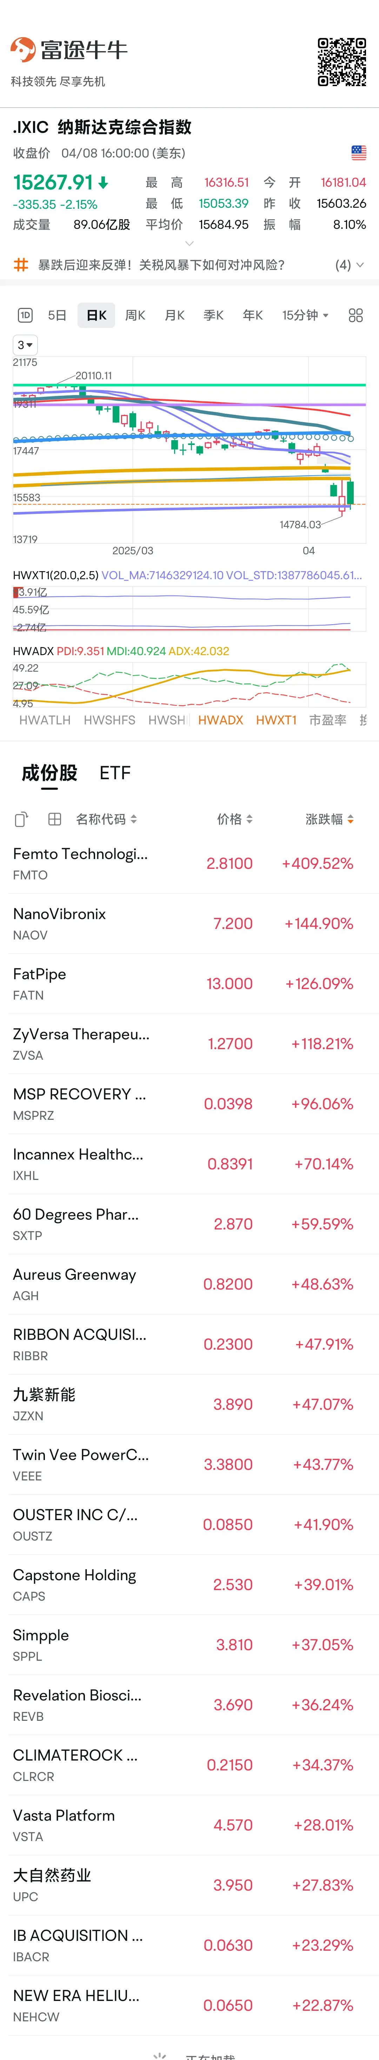The image size is (379, 2060).
Task: Expand more quote details chevron
Action: [189, 243]
